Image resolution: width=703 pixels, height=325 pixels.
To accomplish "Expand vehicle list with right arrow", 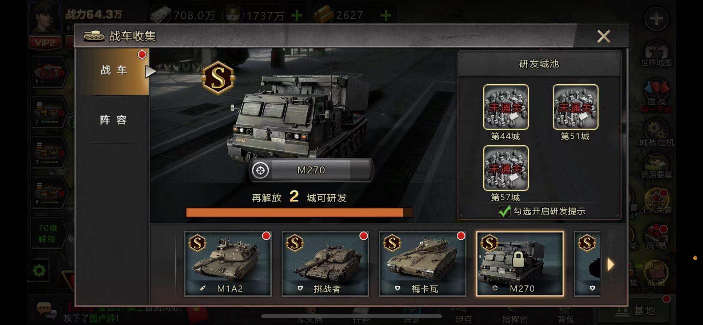I will click(610, 265).
